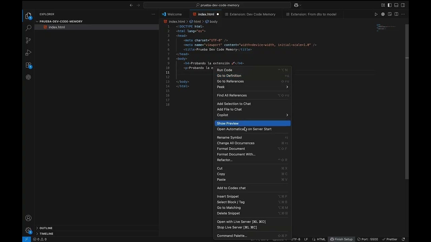Open the body breadcrumb dropdown

[211, 22]
